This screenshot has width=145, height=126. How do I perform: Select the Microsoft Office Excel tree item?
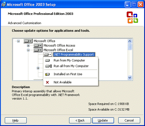click(x=58, y=50)
